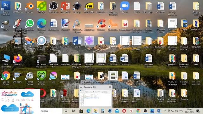Select the Сканер Dr.Web icon
Viewport: 203px width, 114px height.
point(42,78)
